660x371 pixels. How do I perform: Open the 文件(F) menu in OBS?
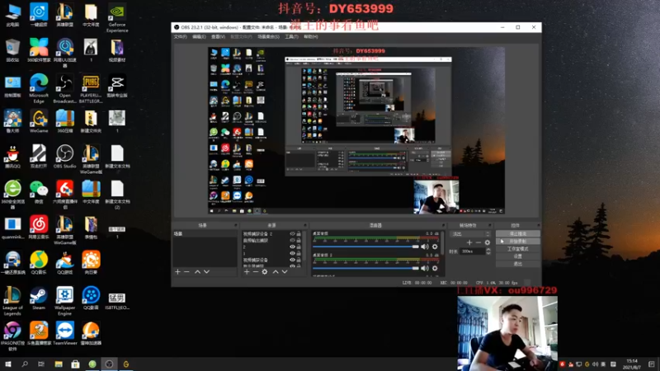tap(180, 37)
